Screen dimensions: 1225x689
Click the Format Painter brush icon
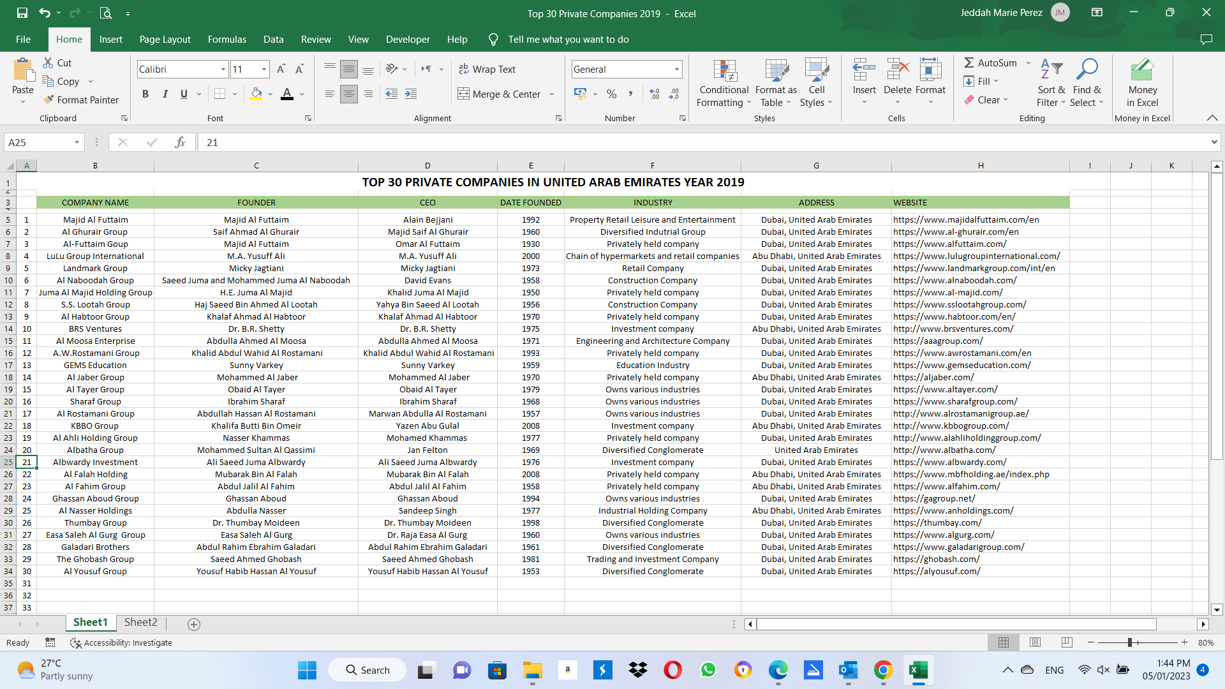pos(48,100)
